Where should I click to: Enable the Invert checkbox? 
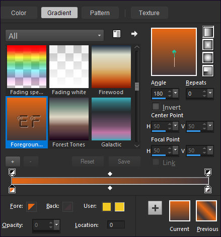point(156,107)
